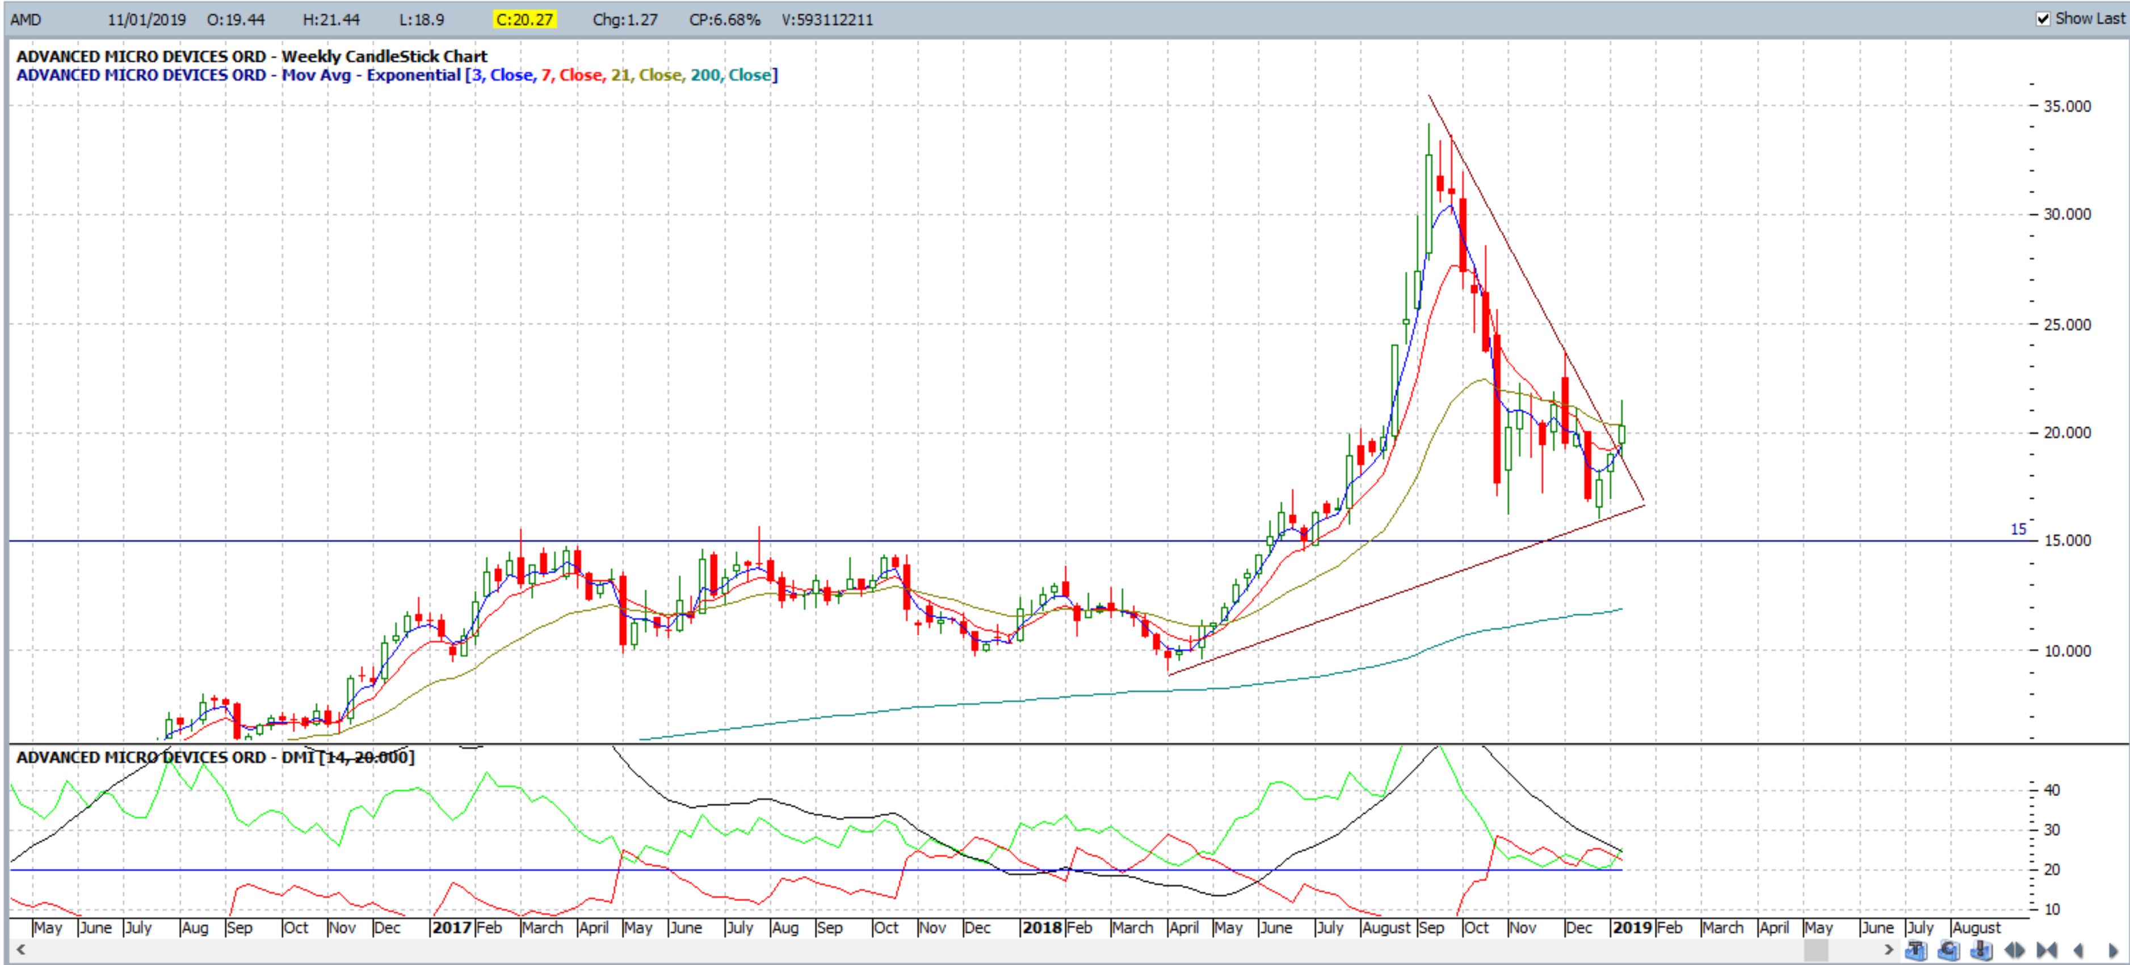The image size is (2130, 965).
Task: Click the highlighted close value C:20.27
Action: coord(525,20)
